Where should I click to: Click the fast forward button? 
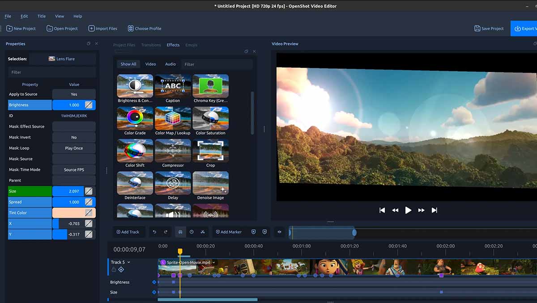[x=421, y=210]
